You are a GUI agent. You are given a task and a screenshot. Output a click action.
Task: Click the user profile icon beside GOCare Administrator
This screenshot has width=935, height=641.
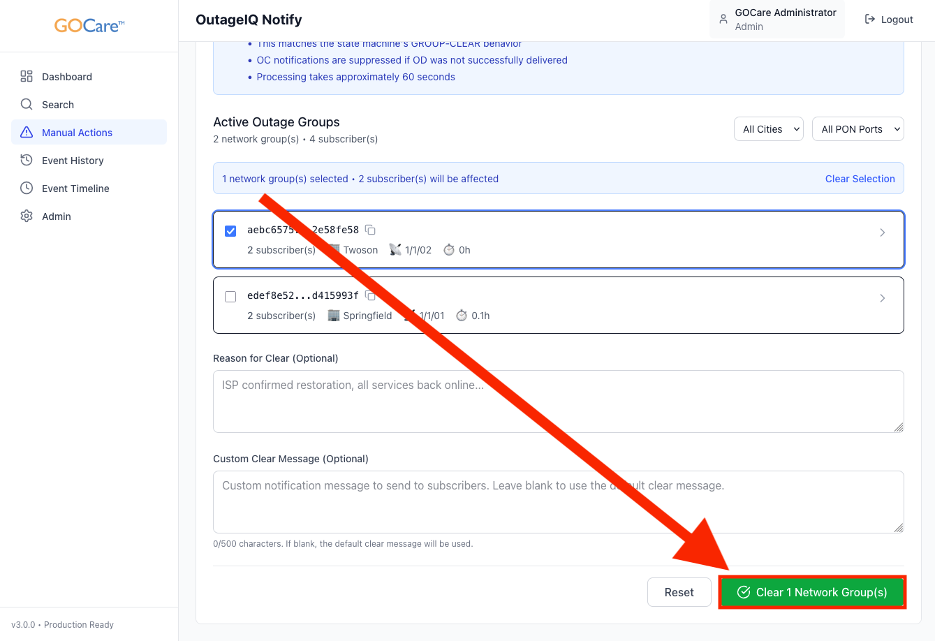pyautogui.click(x=723, y=20)
